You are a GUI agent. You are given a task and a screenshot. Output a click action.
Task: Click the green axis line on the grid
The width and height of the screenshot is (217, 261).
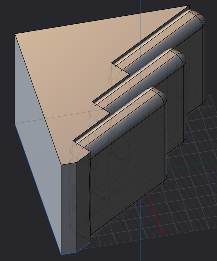tap(191, 165)
